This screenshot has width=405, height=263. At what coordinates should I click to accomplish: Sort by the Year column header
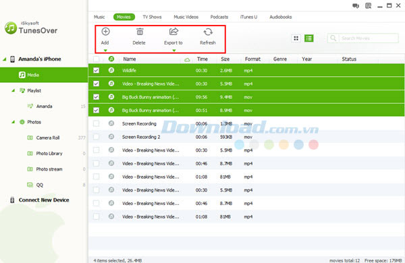point(307,59)
